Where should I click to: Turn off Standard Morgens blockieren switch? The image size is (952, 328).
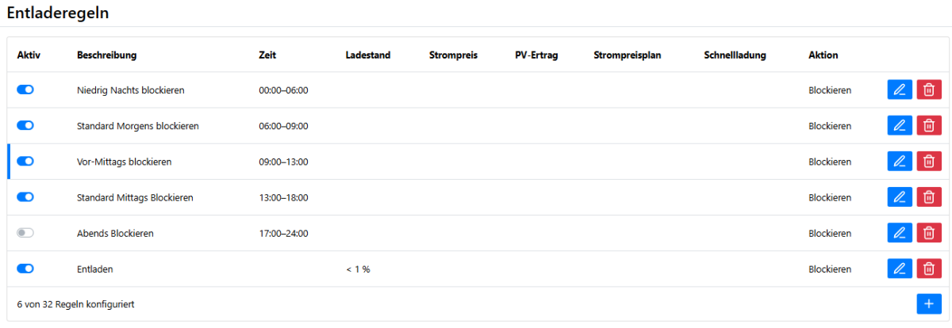[25, 126]
